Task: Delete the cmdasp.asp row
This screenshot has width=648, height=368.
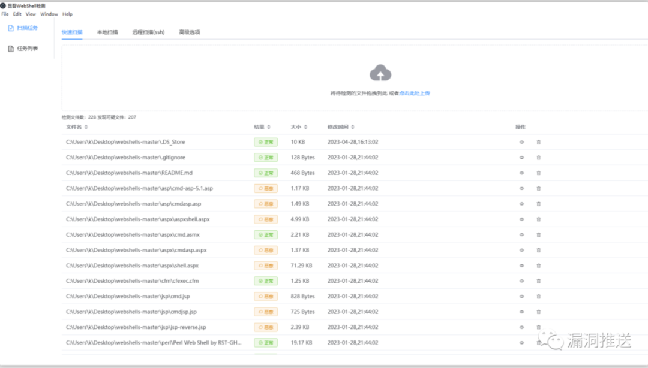Action: point(538,204)
